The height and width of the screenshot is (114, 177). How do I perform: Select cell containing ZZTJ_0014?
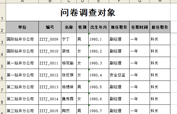(50, 99)
